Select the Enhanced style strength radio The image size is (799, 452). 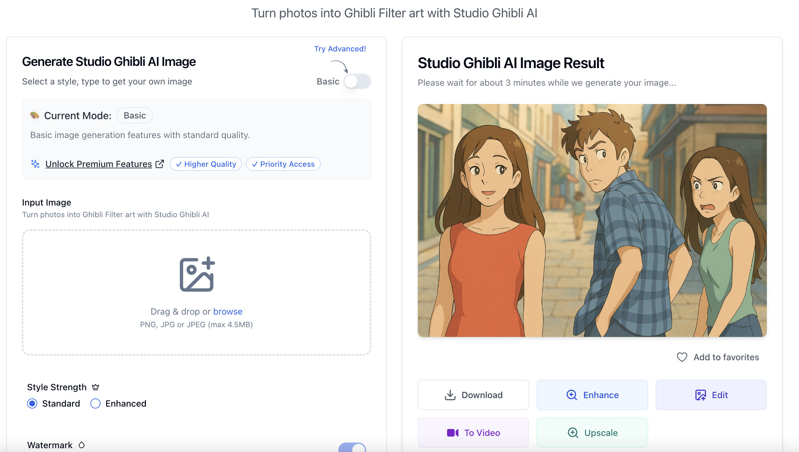pos(95,403)
